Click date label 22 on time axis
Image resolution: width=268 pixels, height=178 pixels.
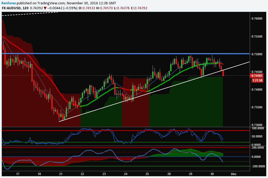coord(82,174)
